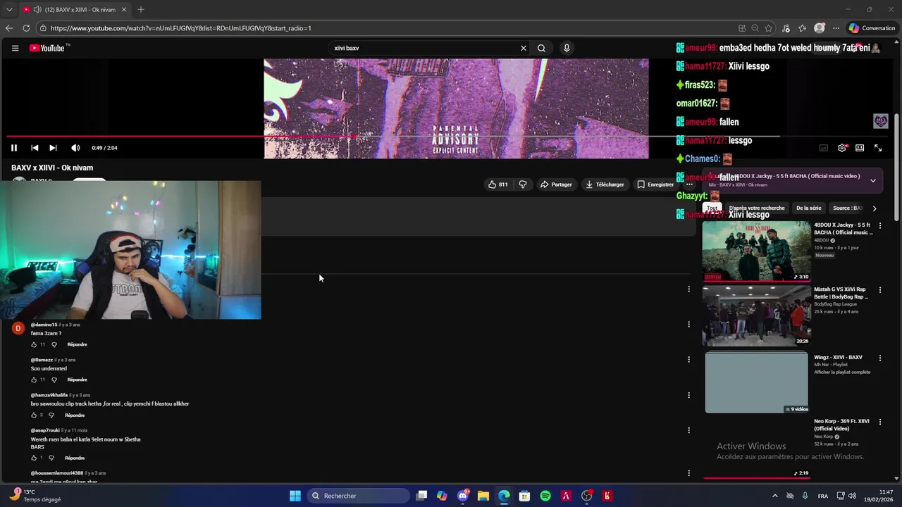Screen dimensions: 902x507
Task: Open a new browser tab
Action: pyautogui.click(x=141, y=9)
